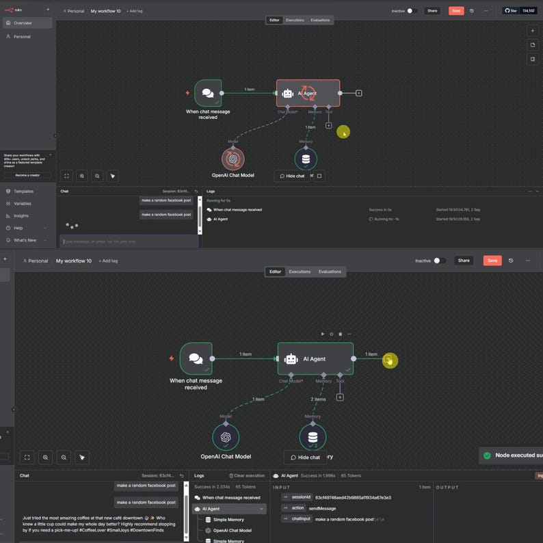Expand the Help menu in the sidebar
This screenshot has height=543, width=543.
[x=26, y=228]
